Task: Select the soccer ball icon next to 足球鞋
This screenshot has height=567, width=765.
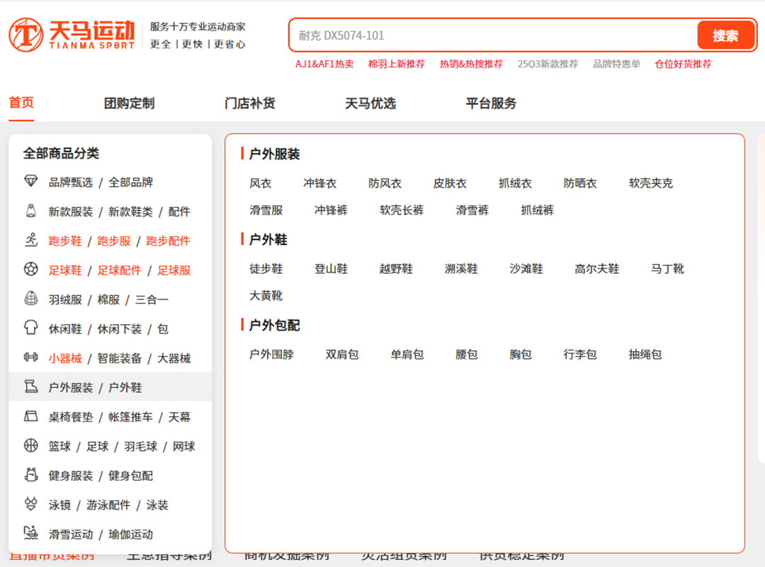Action: tap(30, 270)
